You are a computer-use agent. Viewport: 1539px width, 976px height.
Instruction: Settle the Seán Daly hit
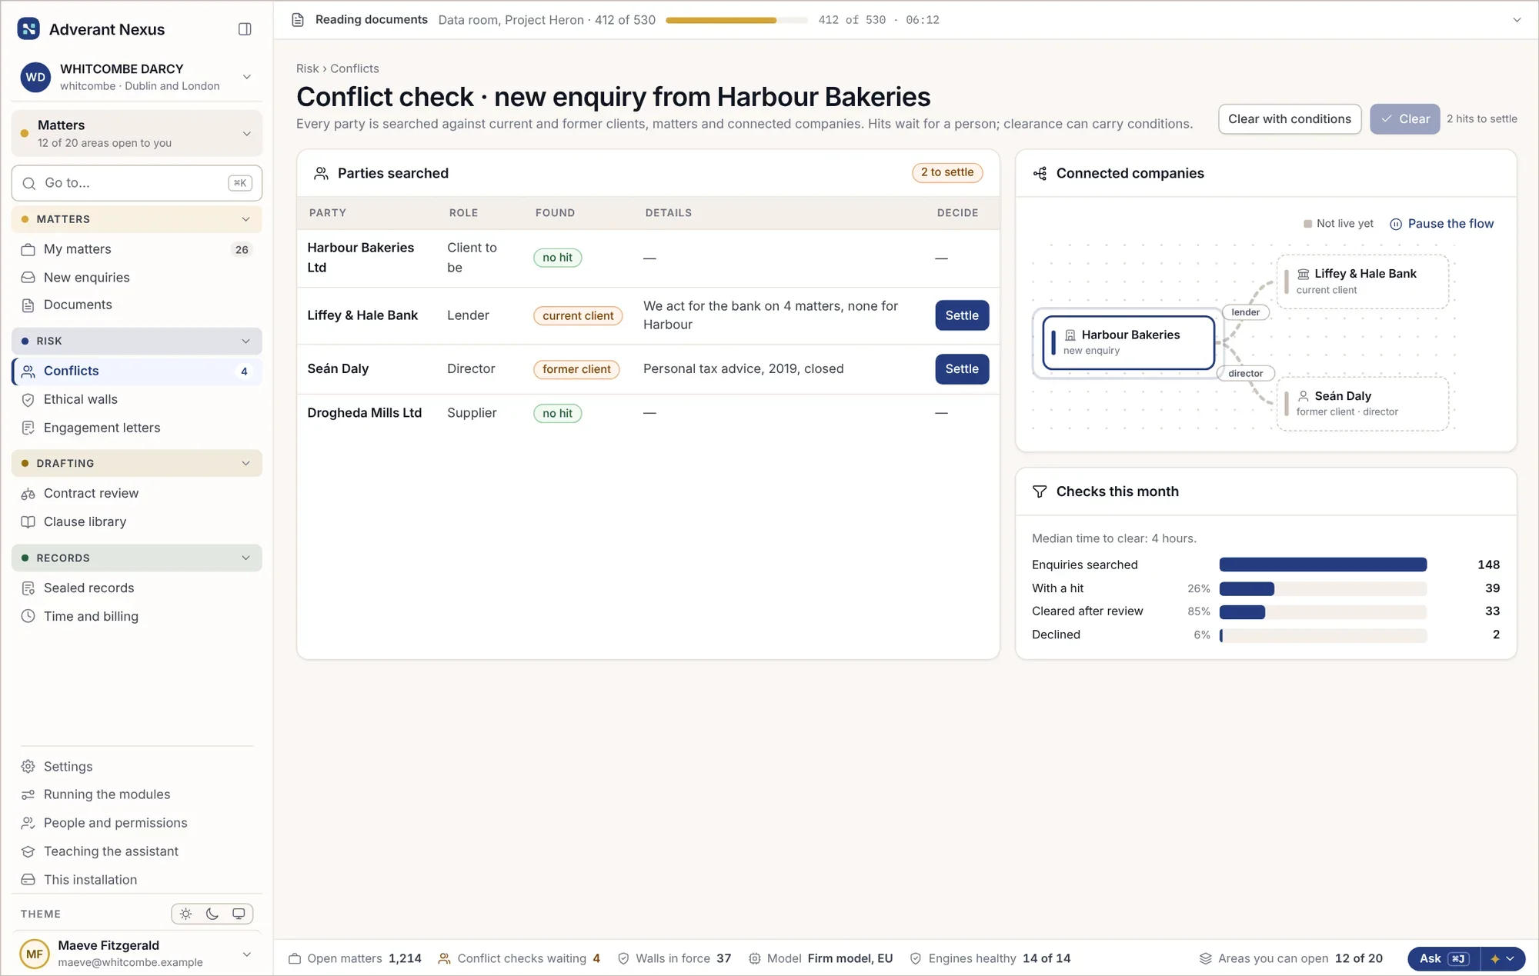click(962, 369)
